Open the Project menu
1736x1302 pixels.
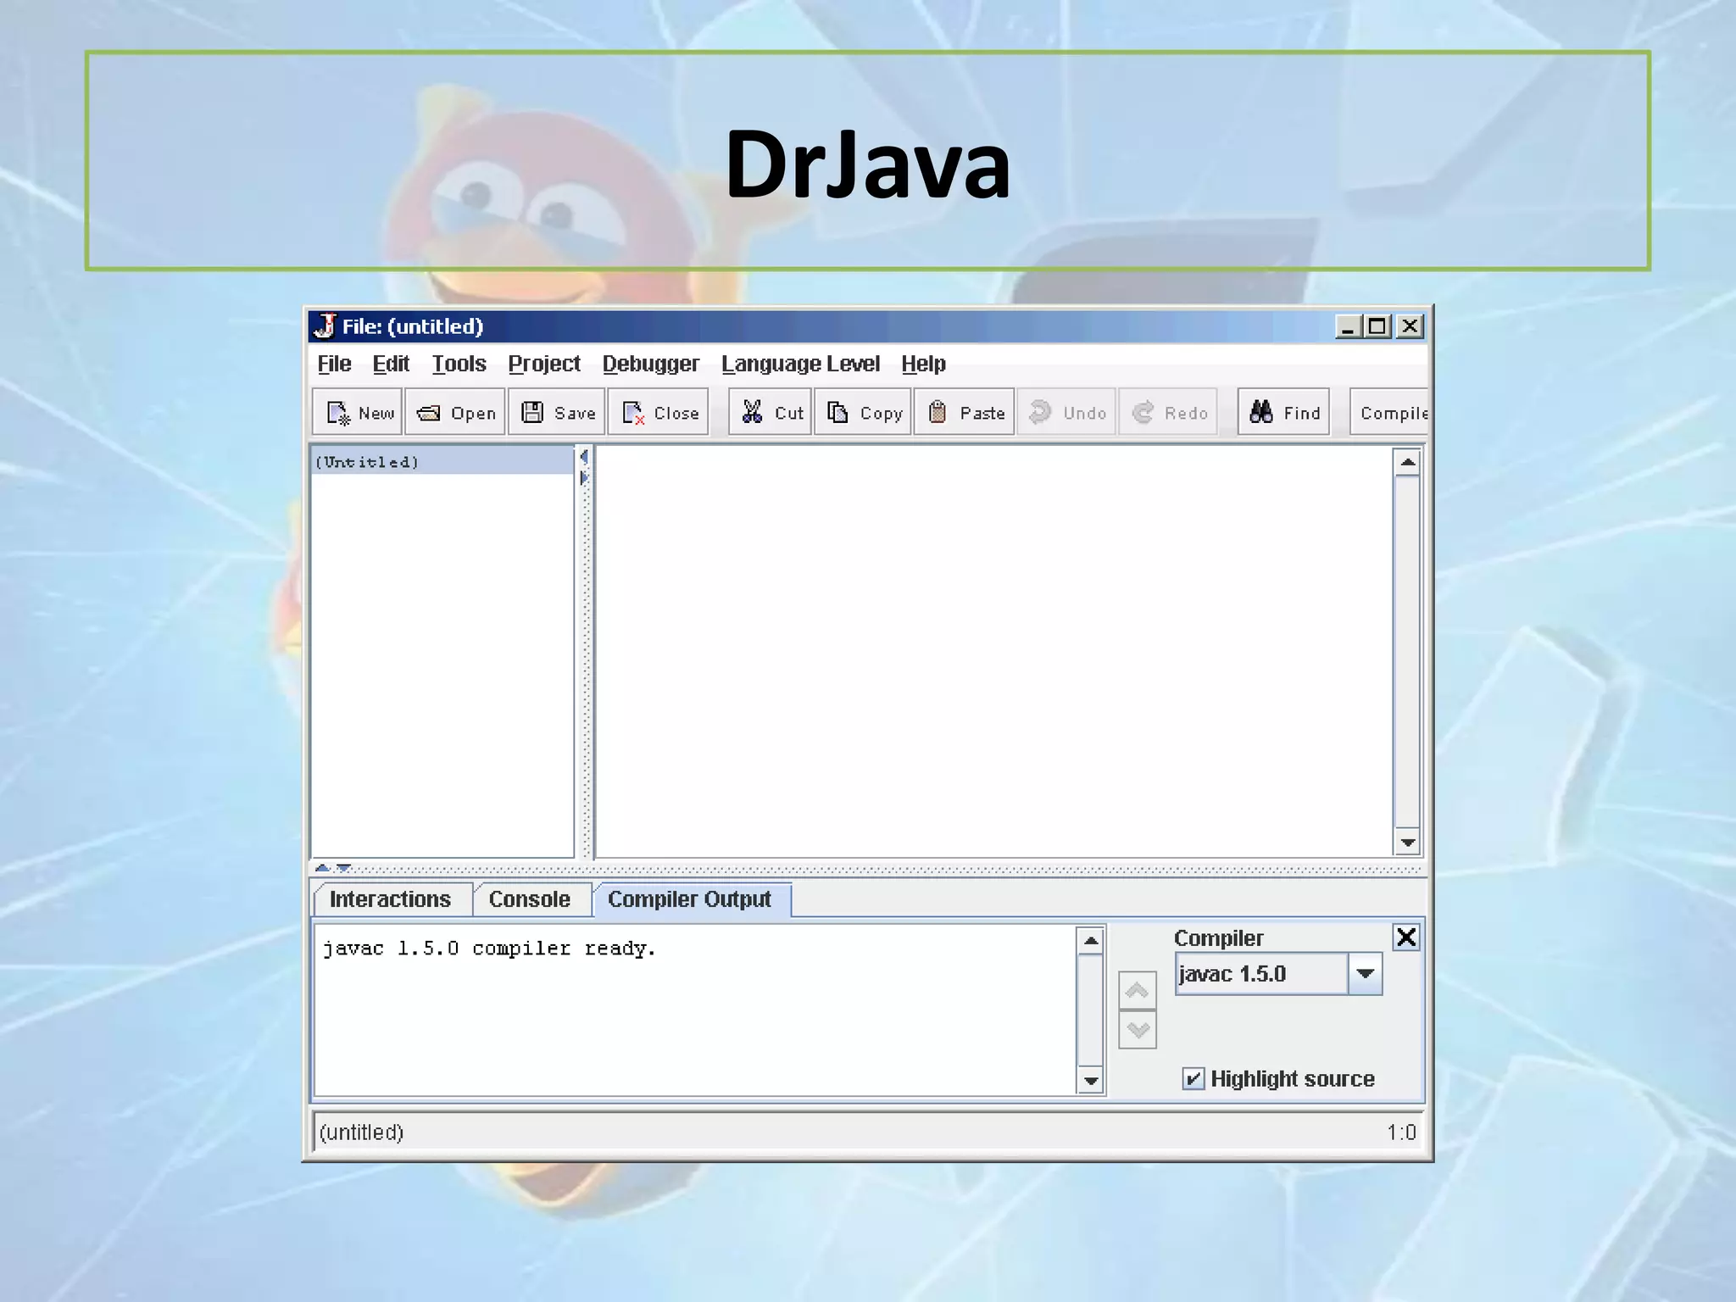(x=544, y=364)
